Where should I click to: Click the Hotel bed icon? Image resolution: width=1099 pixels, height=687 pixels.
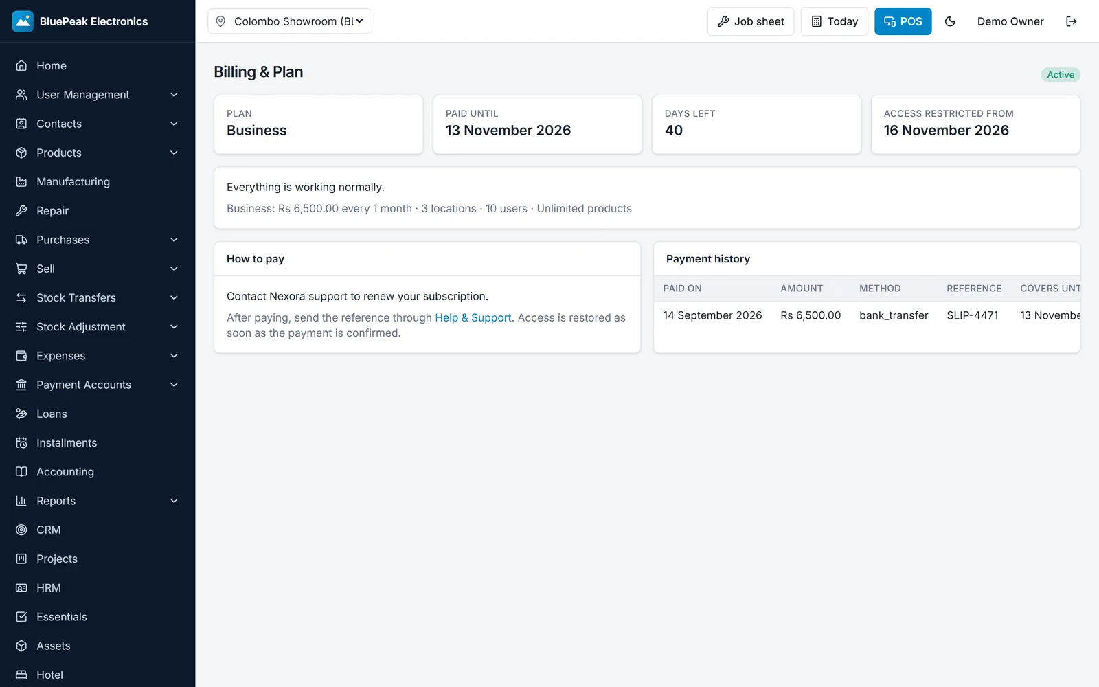pyautogui.click(x=21, y=675)
